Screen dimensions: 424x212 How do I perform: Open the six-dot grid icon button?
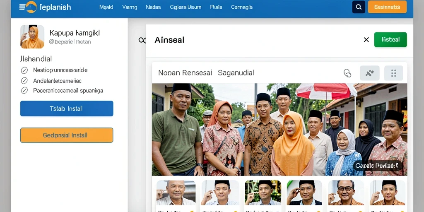(x=393, y=73)
